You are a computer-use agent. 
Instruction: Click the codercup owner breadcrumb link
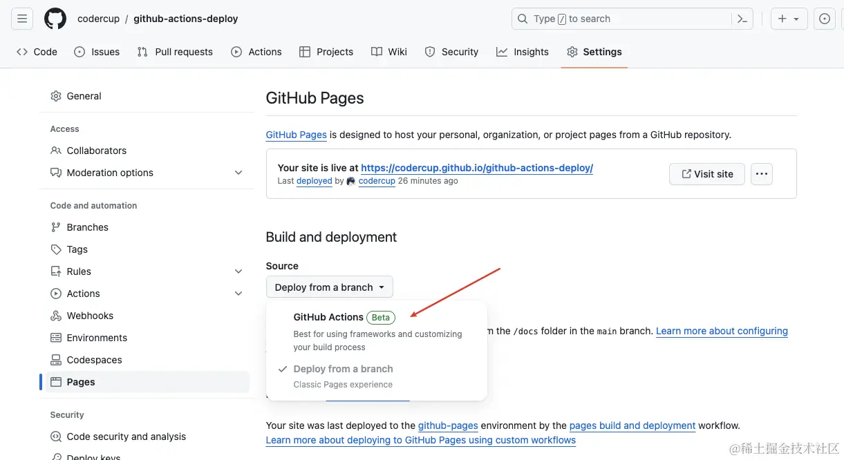click(99, 19)
